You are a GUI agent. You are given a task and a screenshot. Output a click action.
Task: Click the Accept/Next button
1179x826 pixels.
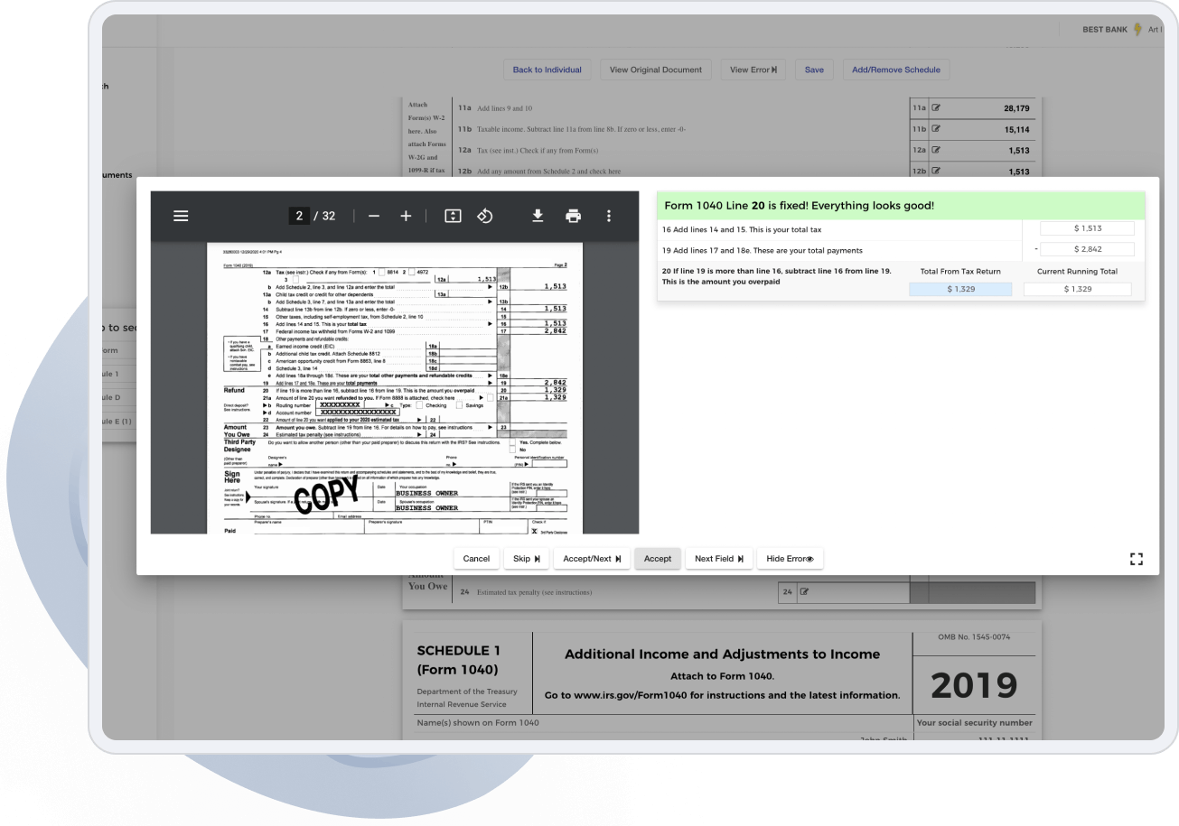[x=592, y=559]
